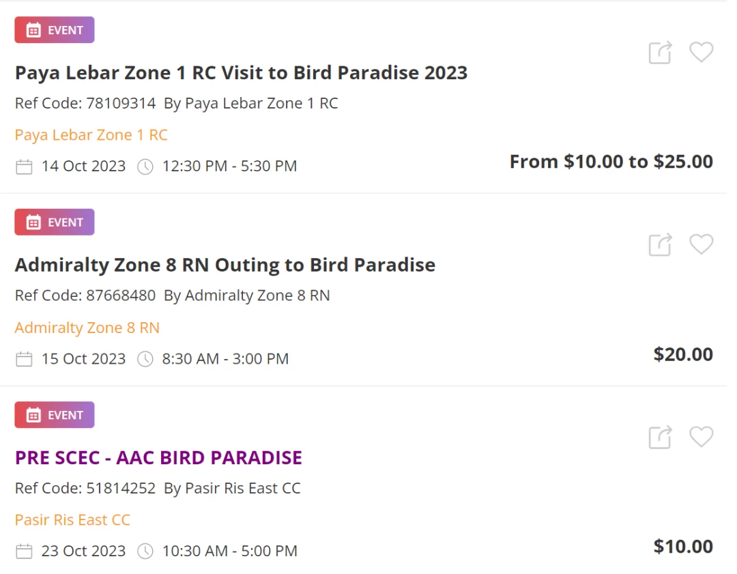This screenshot has width=737, height=574.
Task: Open PRE SCEC - AAC BIRD PARADISE title
Action: pos(158,457)
